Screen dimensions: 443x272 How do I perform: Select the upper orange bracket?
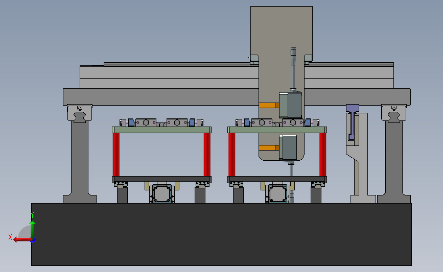pos(269,105)
